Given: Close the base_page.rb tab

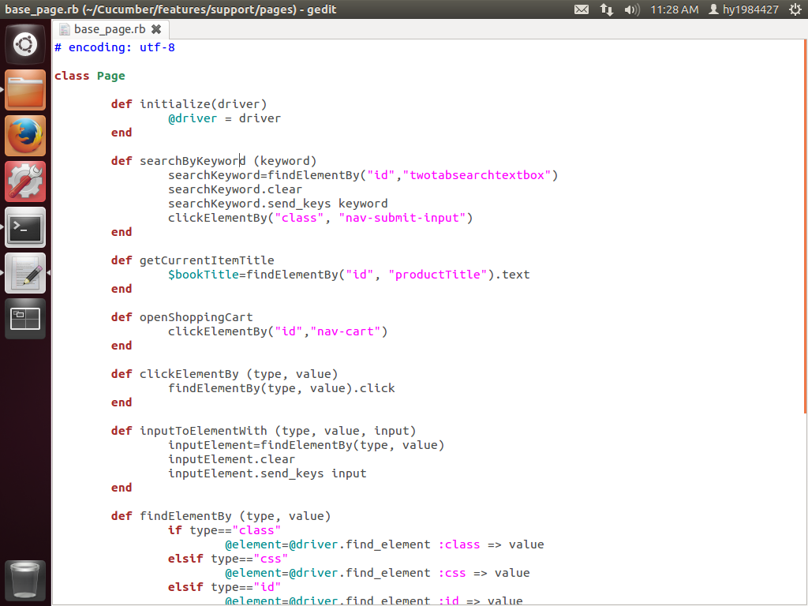Looking at the screenshot, I should point(156,29).
